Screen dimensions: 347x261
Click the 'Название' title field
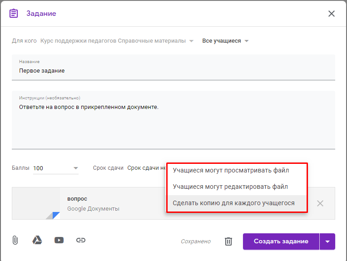173,68
